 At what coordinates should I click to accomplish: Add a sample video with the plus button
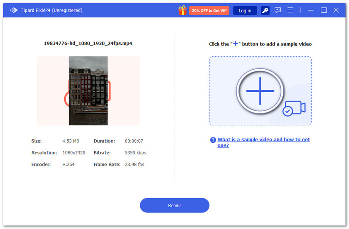click(x=260, y=91)
